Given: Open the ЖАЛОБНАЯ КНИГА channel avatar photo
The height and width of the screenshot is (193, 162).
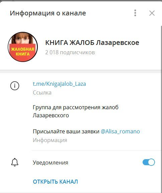Looking at the screenshot, I should click(23, 47).
